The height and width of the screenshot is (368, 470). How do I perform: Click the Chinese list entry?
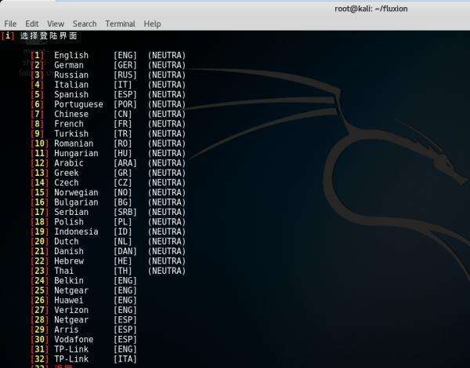coord(71,114)
